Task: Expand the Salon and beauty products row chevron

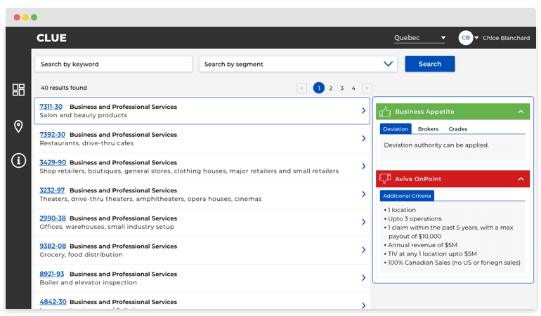Action: 363,111
